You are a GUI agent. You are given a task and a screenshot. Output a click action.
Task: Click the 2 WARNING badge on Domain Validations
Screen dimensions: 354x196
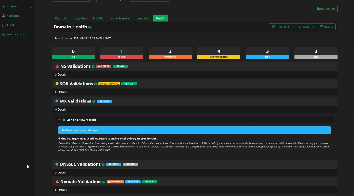(115, 182)
